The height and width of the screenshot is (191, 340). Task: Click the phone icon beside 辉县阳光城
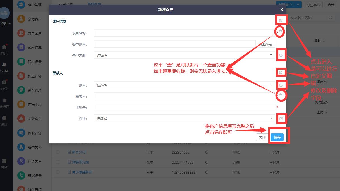coord(69,162)
